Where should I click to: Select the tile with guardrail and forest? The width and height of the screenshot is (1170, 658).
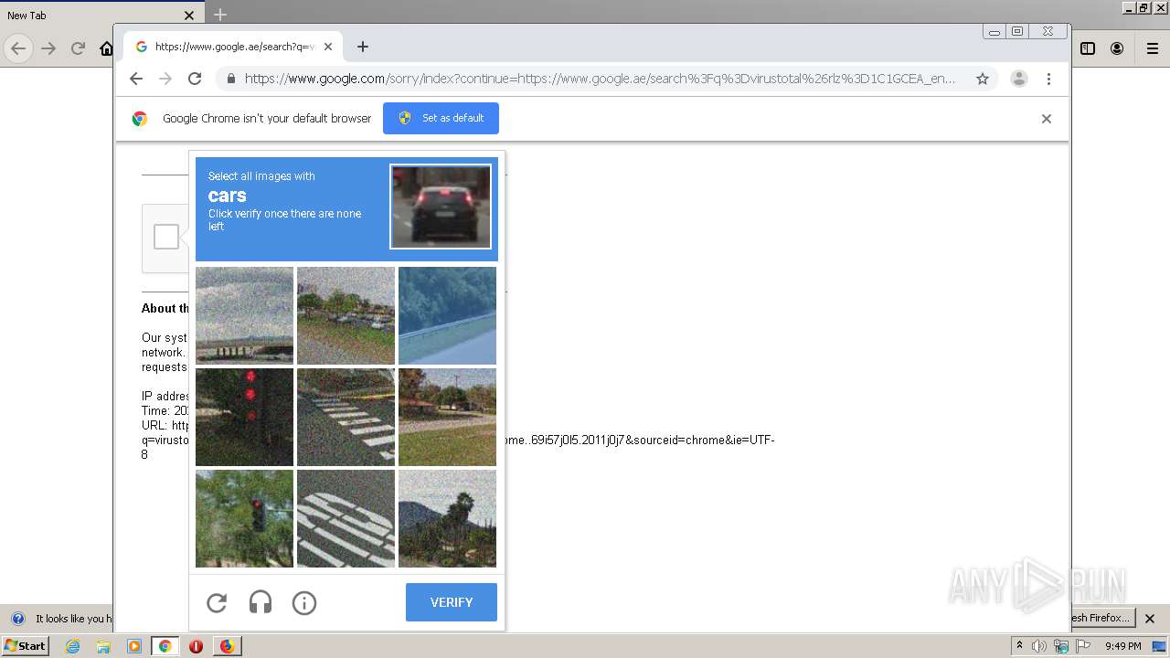447,315
